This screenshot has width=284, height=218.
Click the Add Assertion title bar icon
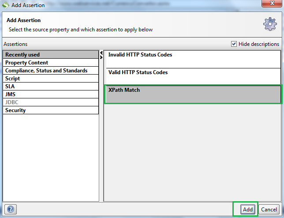pyautogui.click(x=5, y=5)
